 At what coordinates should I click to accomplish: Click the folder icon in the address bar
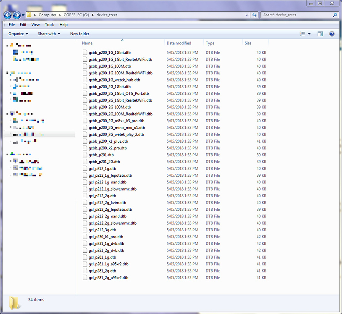(29, 15)
